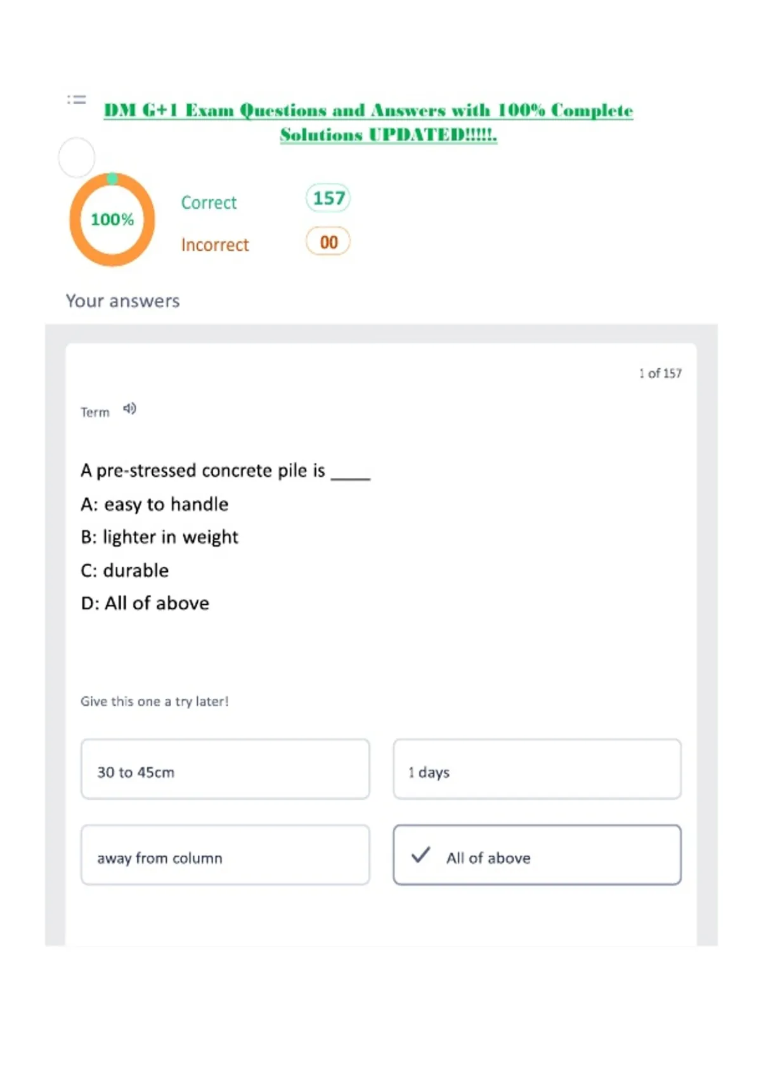Click the "Your answers" heading

tap(123, 301)
